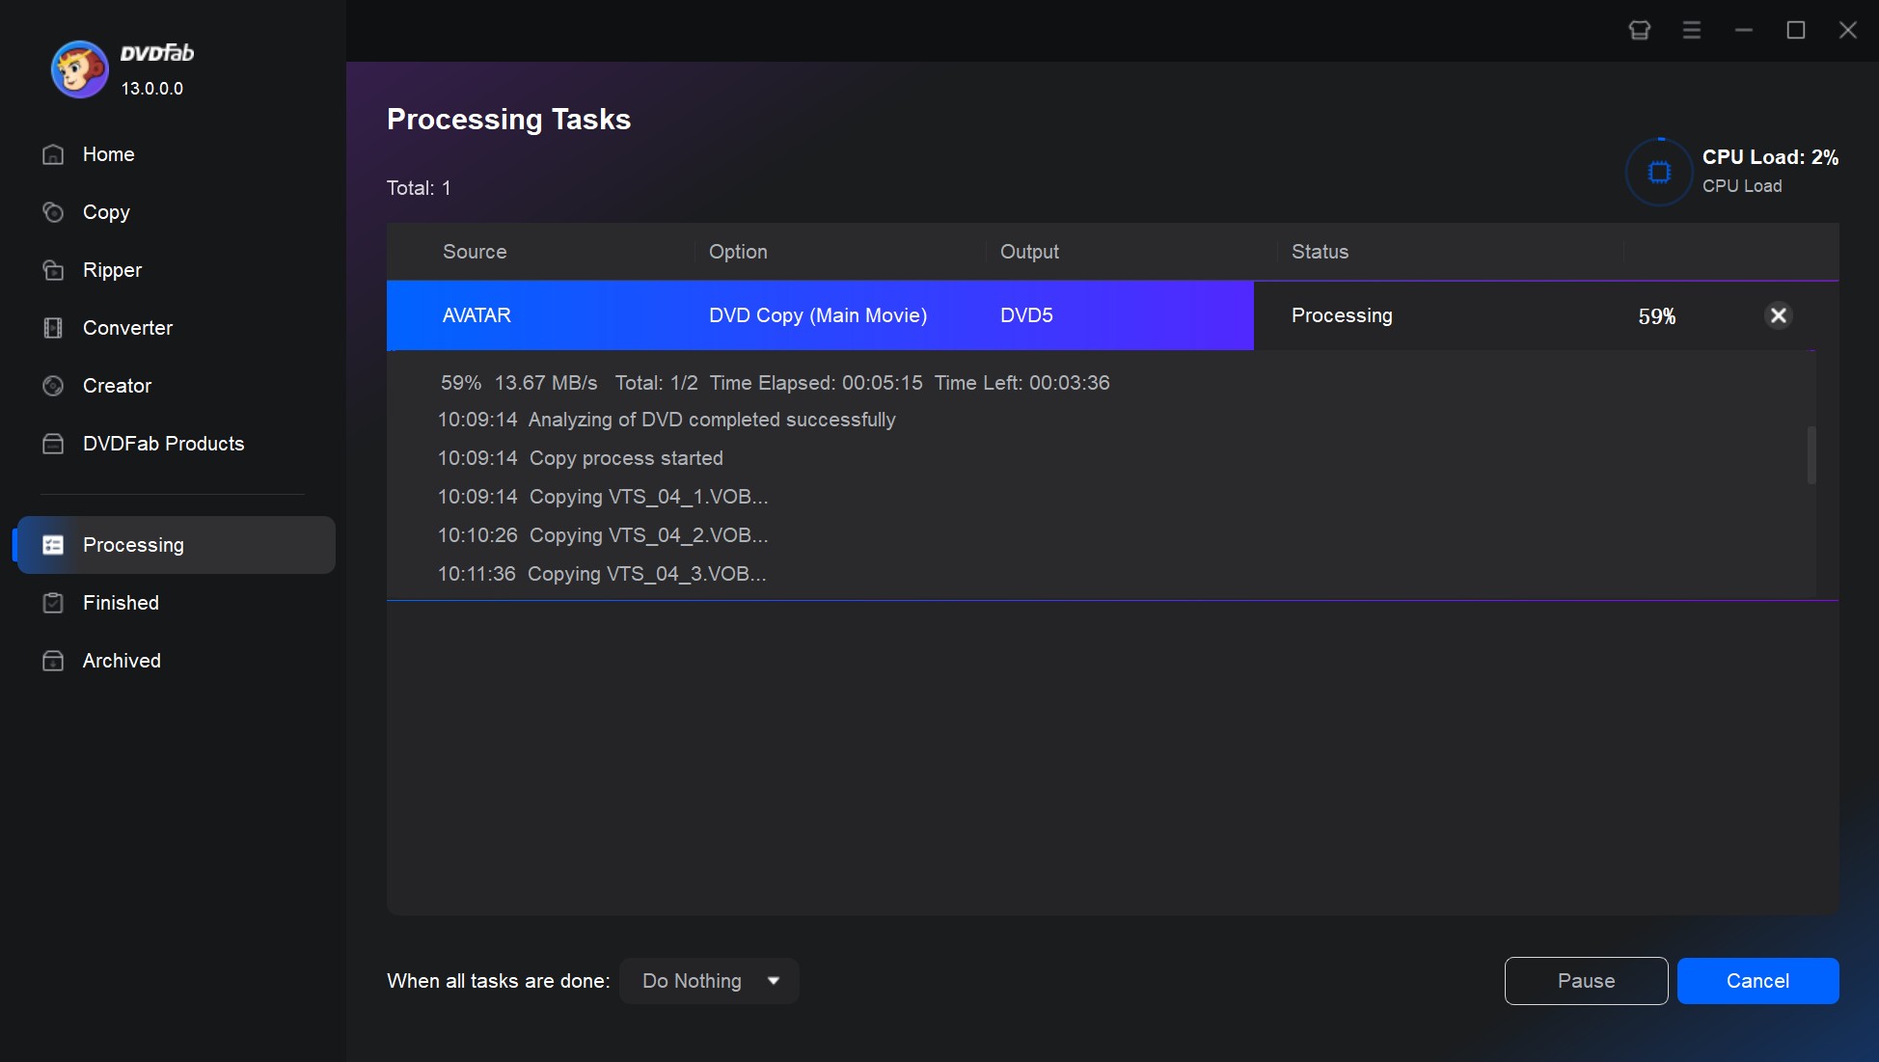
Task: Open the Ripper module
Action: pos(114,270)
